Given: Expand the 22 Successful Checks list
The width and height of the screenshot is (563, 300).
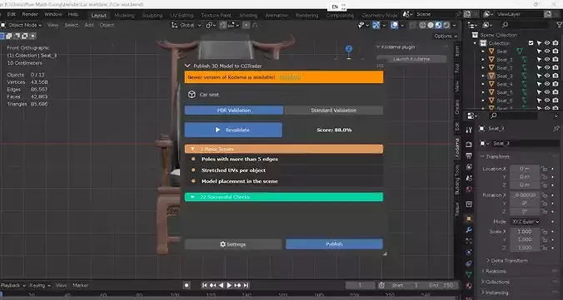Looking at the screenshot, I should (284, 197).
